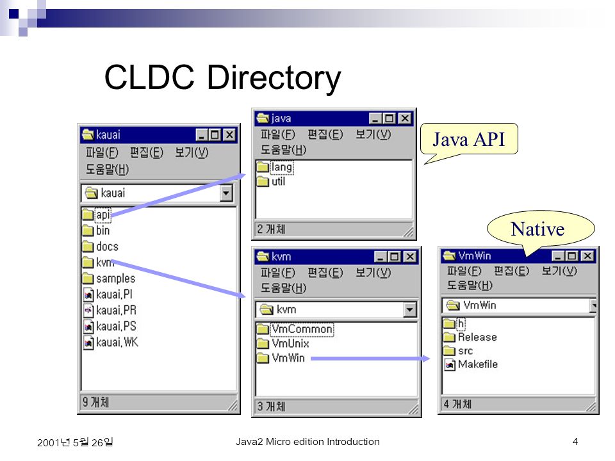
Task: Open the VmCommon folder icon in kvm window
Action: [263, 329]
